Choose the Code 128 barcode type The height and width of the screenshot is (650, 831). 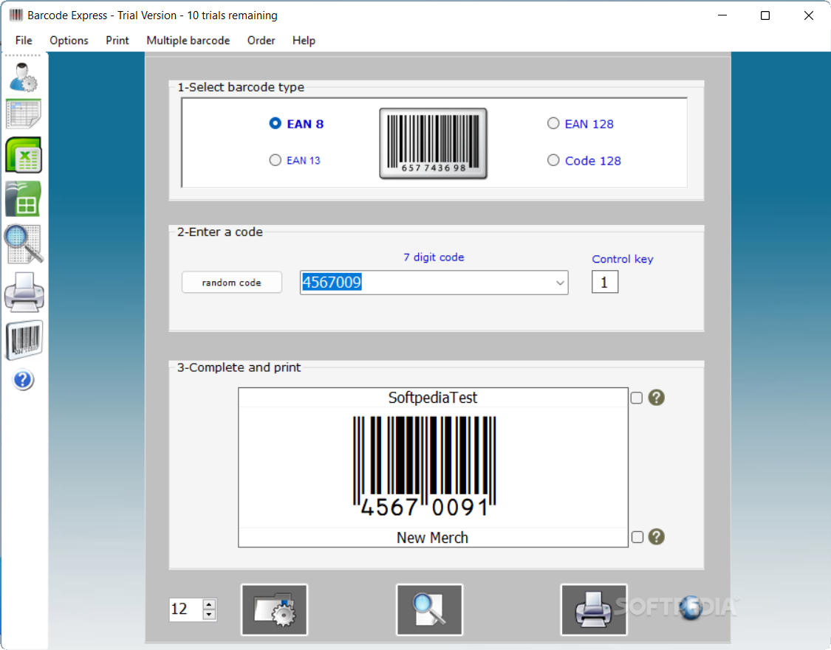pyautogui.click(x=553, y=160)
